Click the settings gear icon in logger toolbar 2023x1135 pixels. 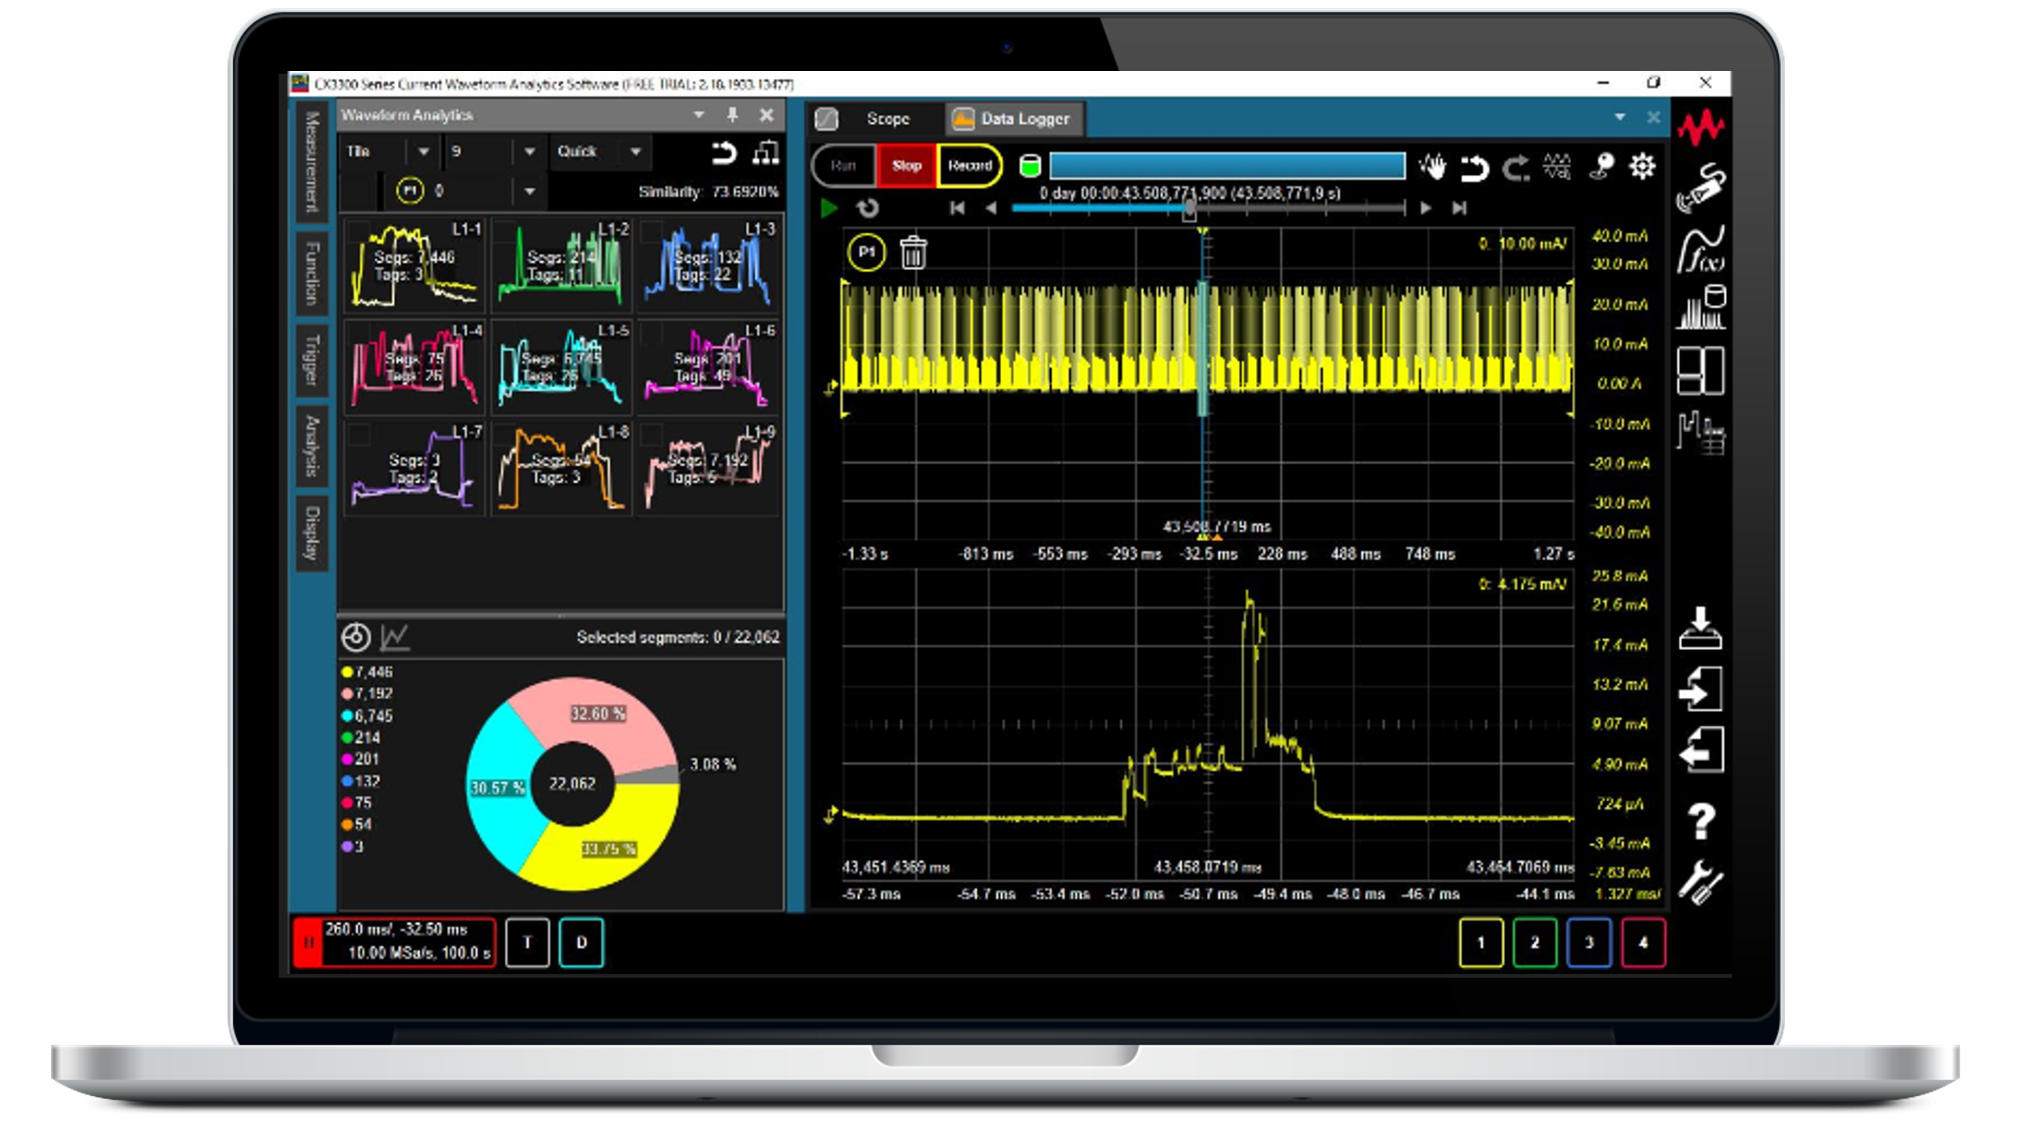tap(1642, 166)
